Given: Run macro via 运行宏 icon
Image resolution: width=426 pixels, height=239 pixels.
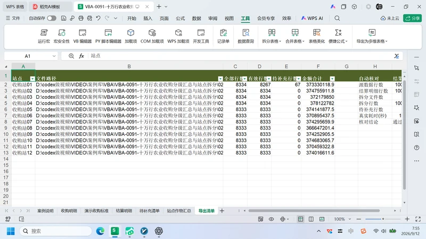Looking at the screenshot, I should point(44,36).
